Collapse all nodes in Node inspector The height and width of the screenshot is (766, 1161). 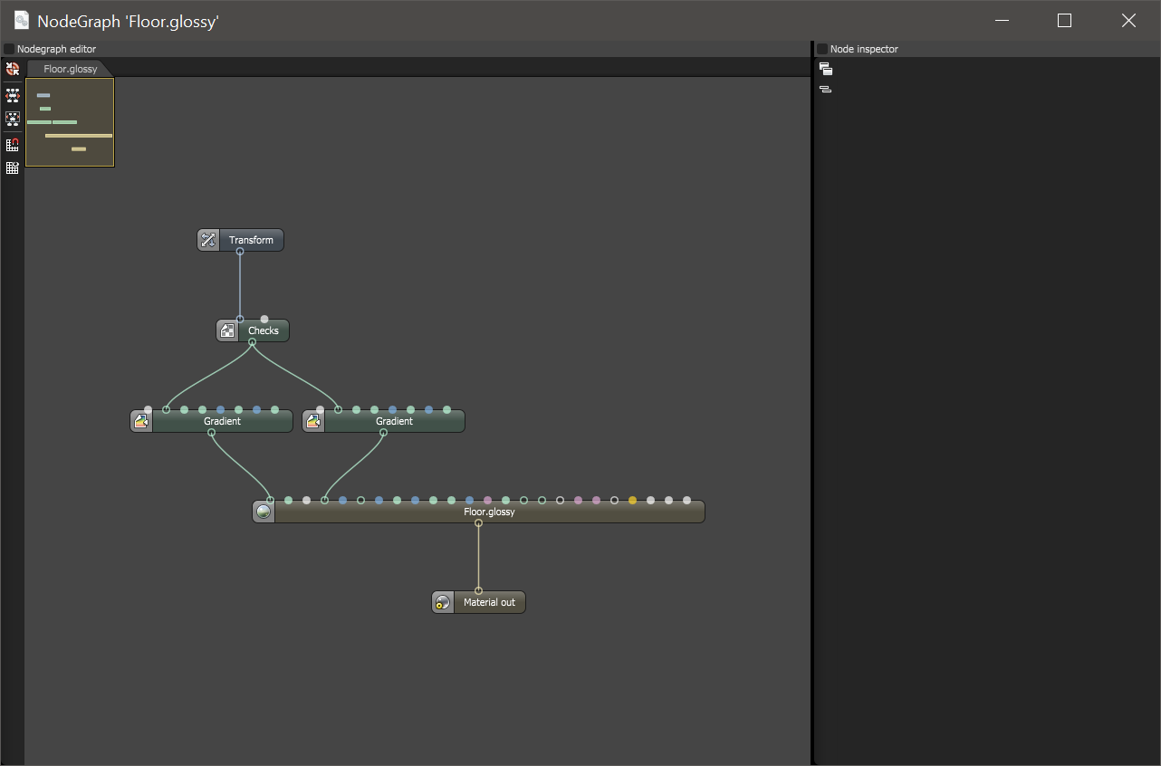pos(826,89)
